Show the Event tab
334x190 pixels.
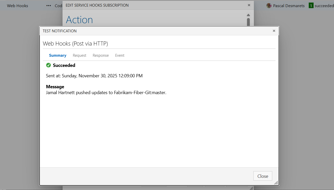(120, 55)
